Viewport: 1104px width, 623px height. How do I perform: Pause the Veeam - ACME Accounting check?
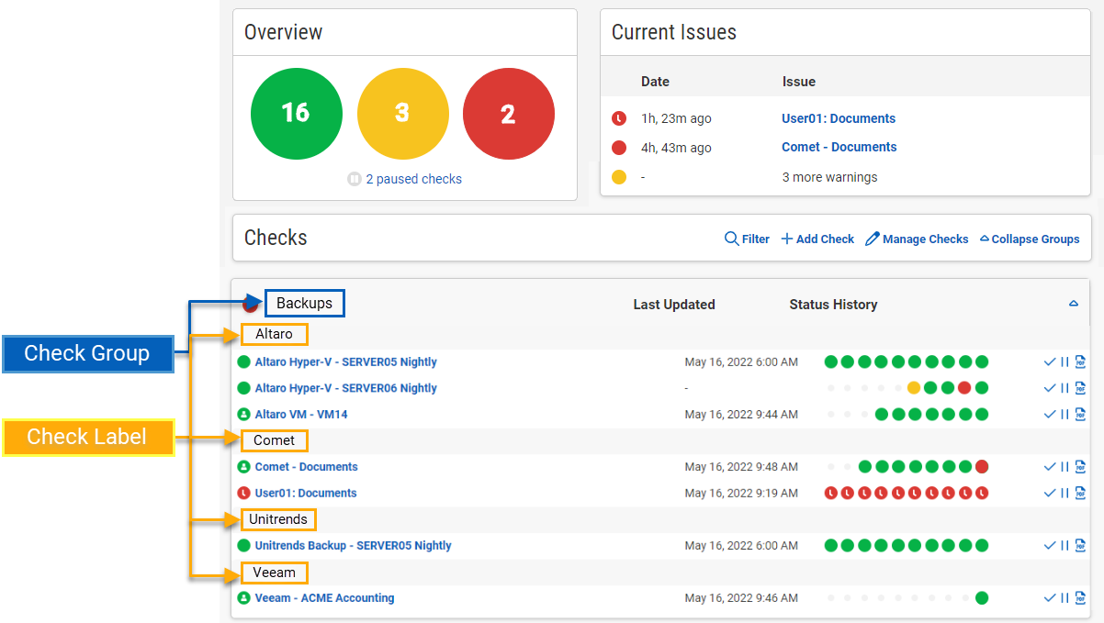(1065, 598)
